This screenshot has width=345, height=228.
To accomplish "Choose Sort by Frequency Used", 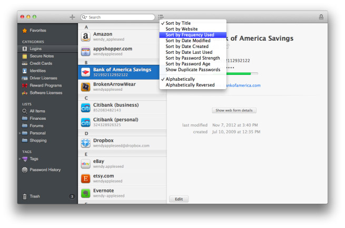I will [193, 35].
